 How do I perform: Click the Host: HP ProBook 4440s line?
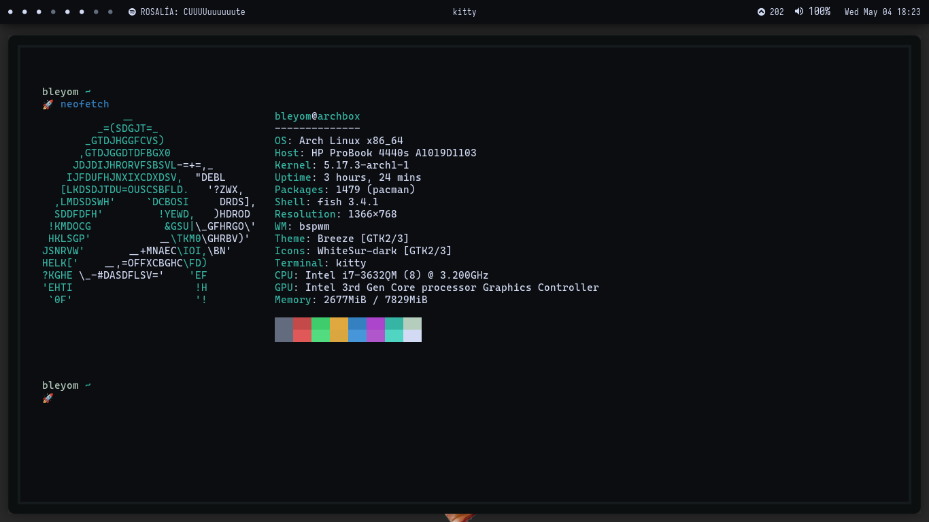tap(375, 153)
